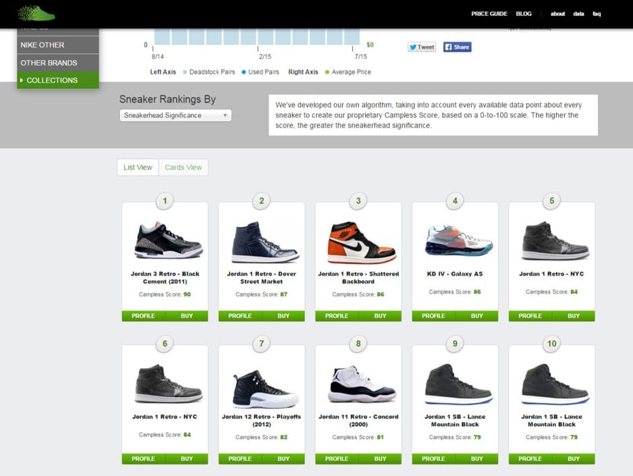
Task: Click rank 3 badge
Action: pyautogui.click(x=358, y=201)
